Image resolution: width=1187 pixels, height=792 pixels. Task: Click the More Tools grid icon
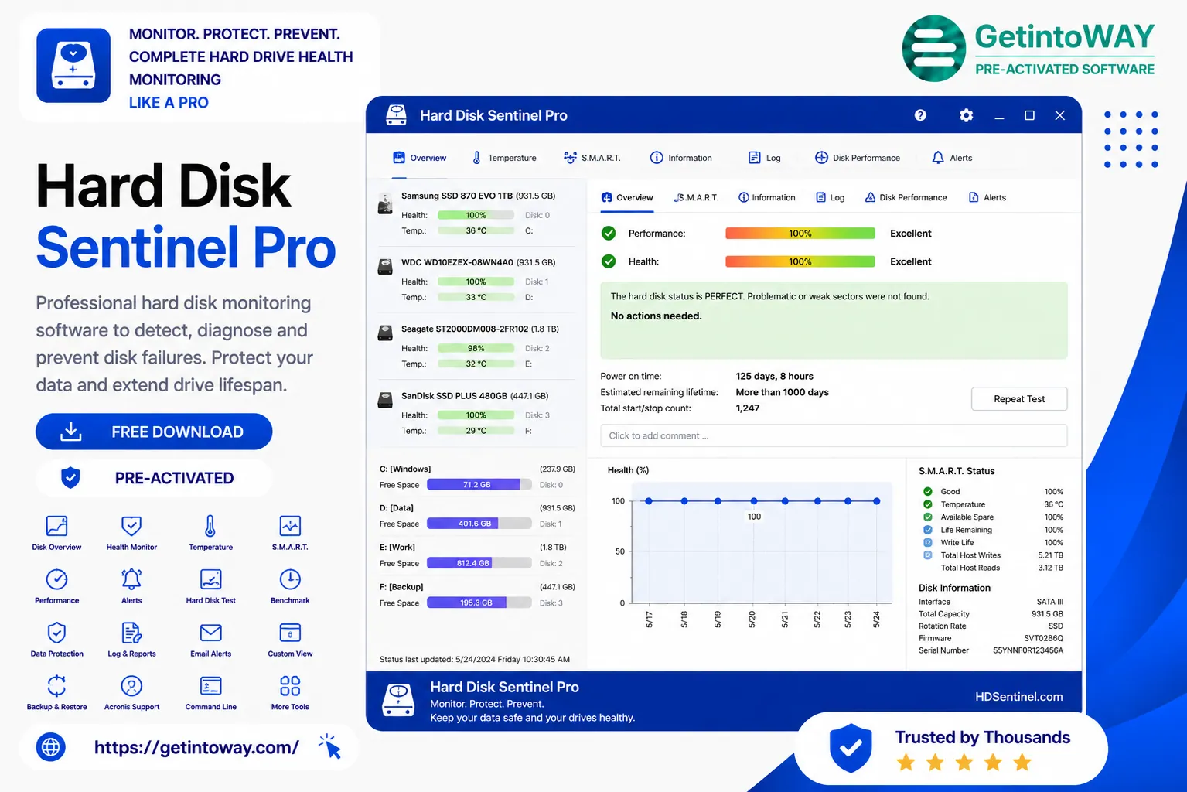(290, 686)
